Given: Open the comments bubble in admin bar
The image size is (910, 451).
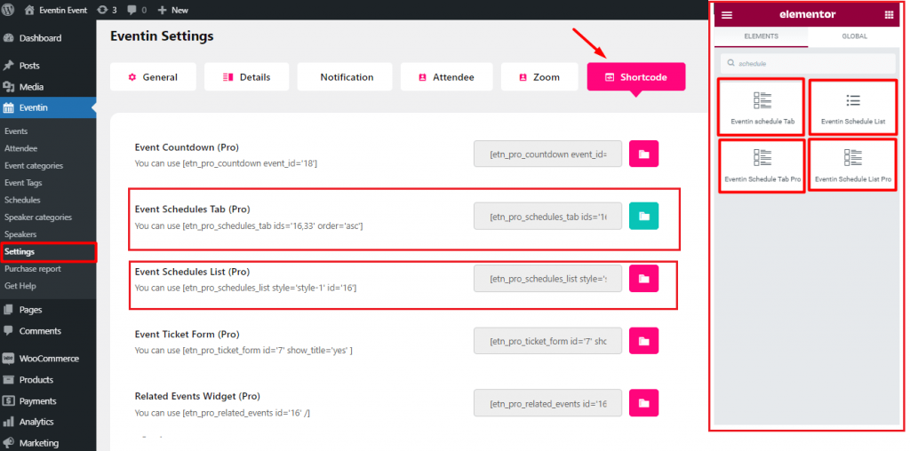Looking at the screenshot, I should point(136,10).
